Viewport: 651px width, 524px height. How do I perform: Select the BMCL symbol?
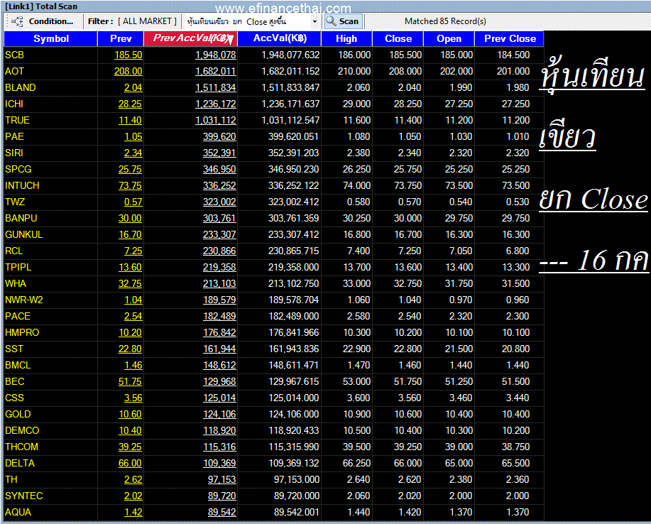pyautogui.click(x=18, y=366)
